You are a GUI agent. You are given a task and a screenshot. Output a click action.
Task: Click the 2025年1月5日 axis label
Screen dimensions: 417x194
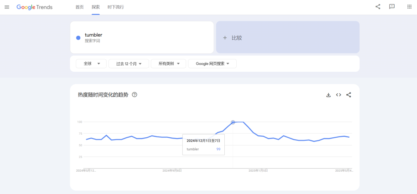pos(258,170)
